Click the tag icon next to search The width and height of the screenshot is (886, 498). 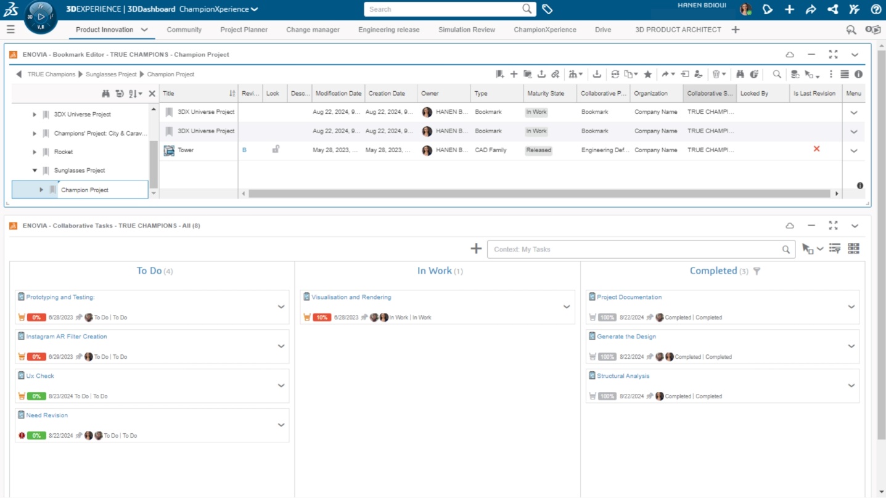547,9
